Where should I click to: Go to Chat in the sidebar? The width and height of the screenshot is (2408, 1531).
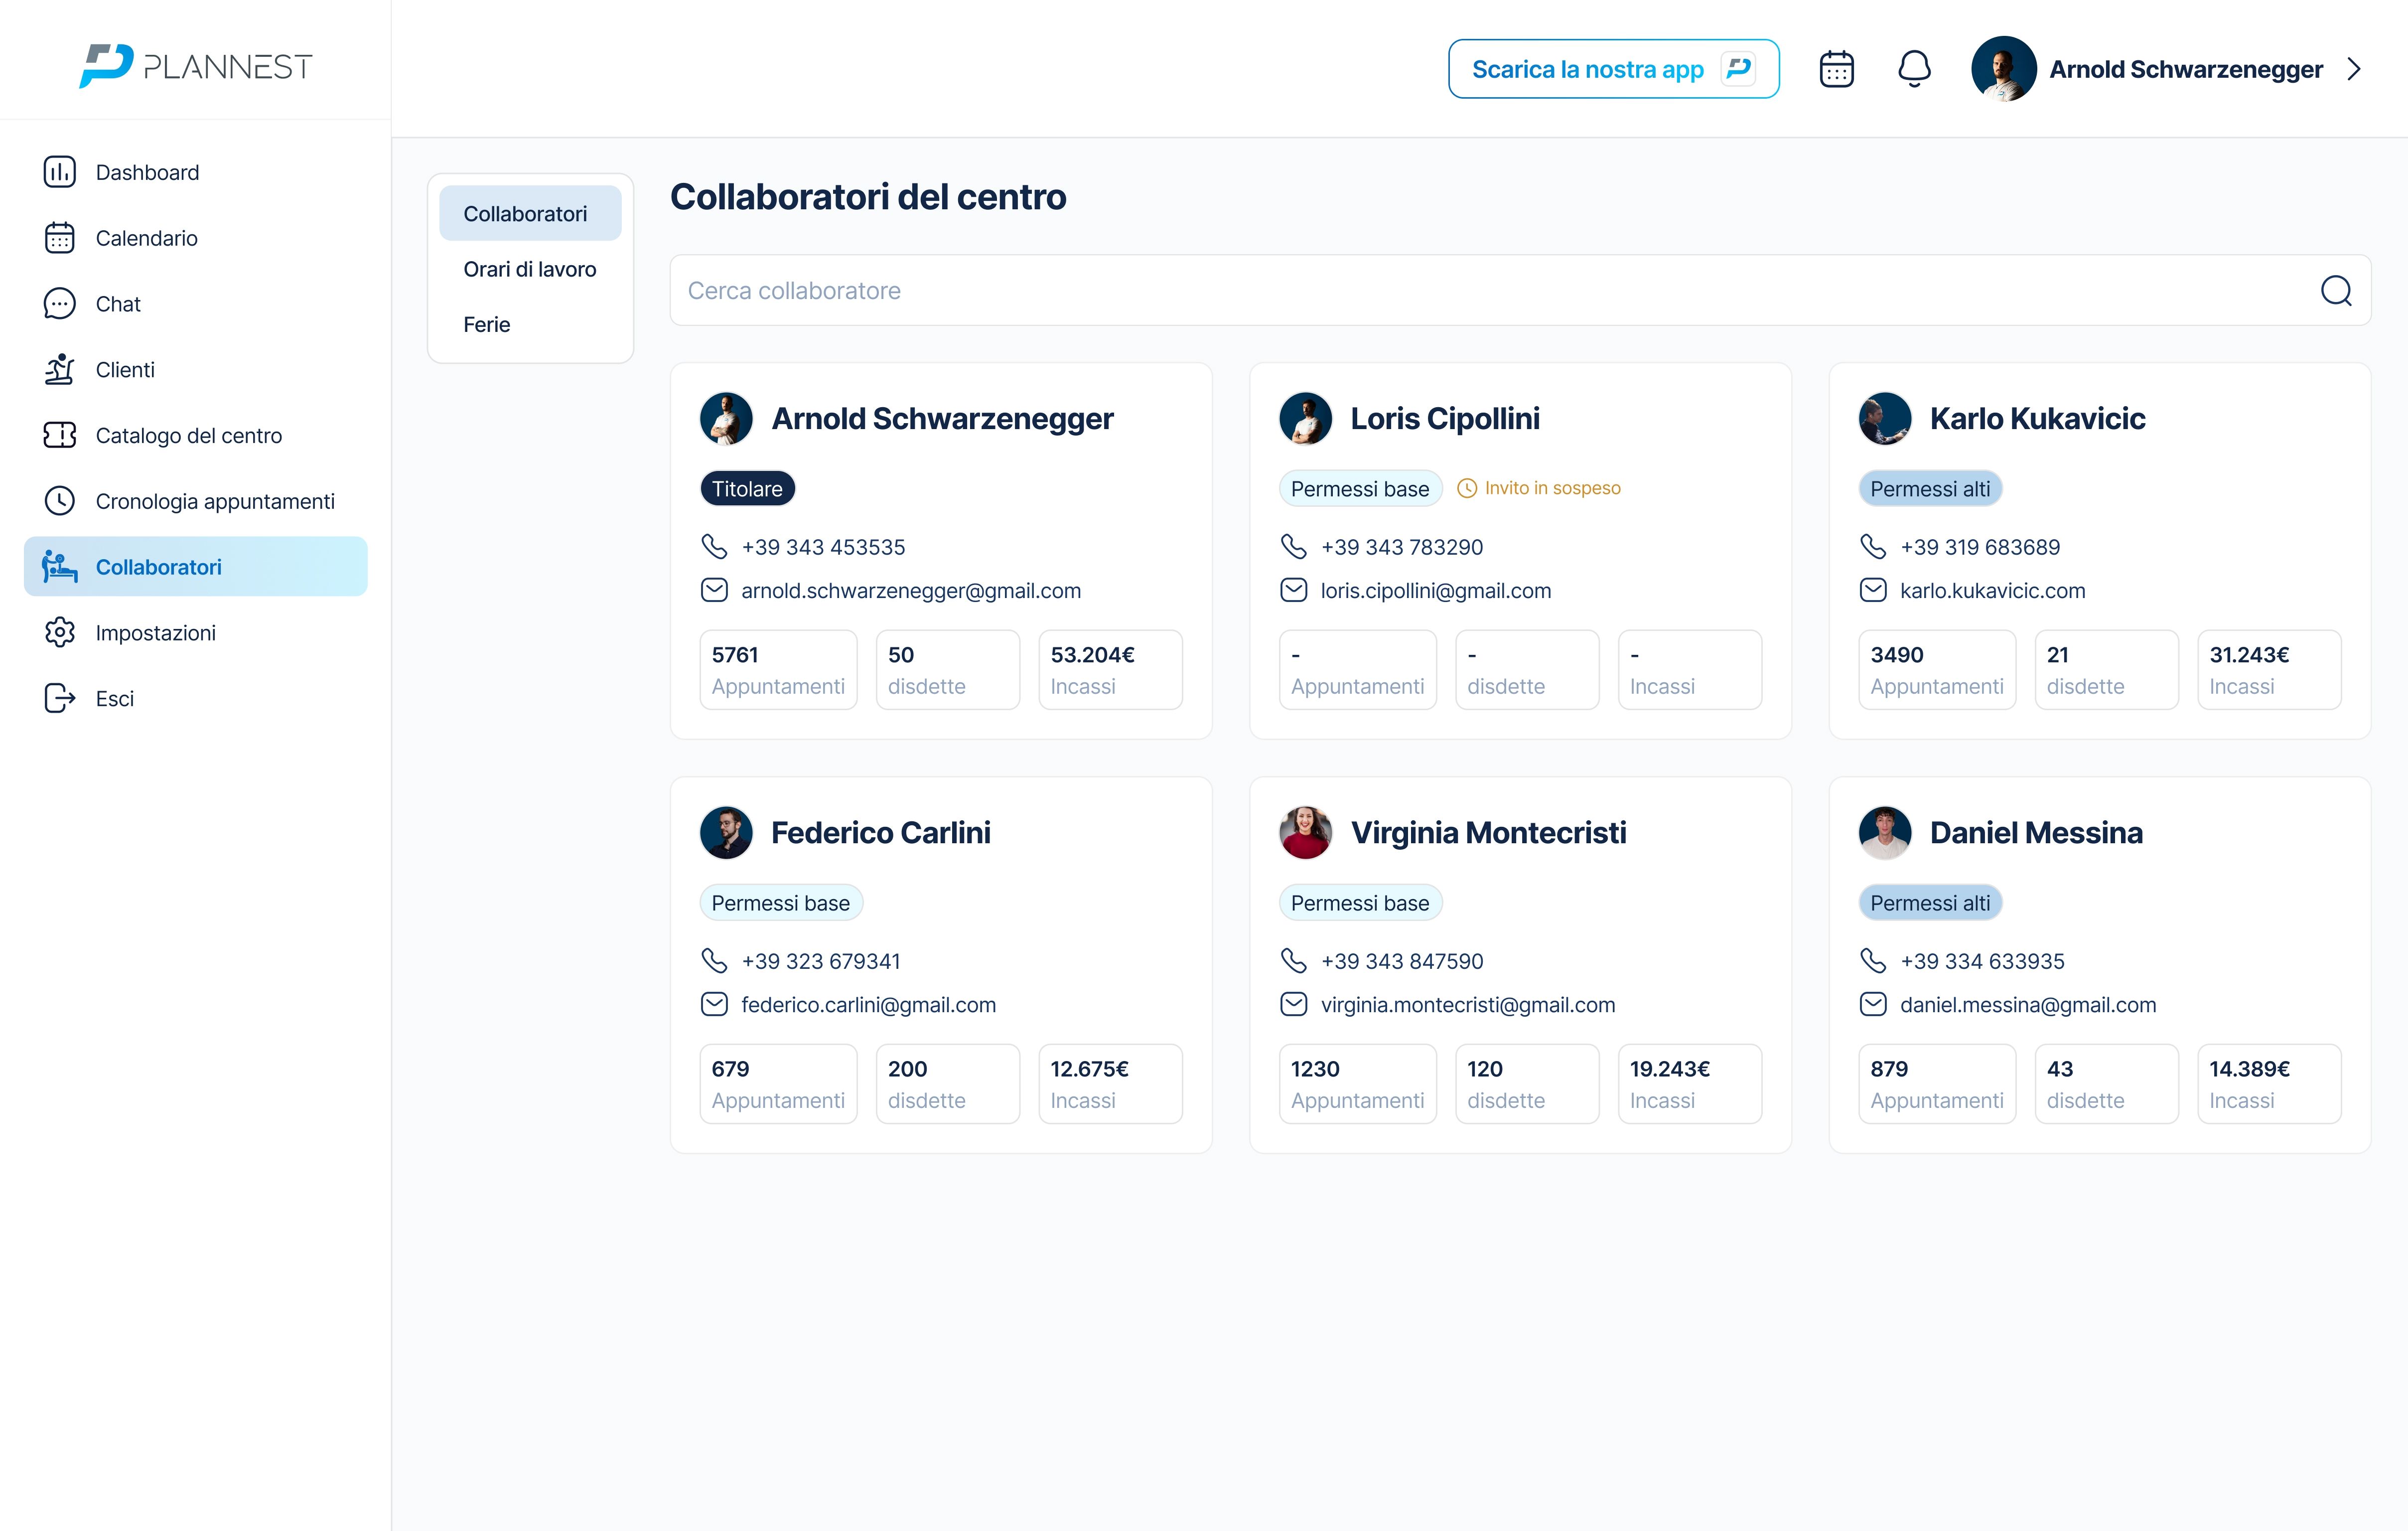117,304
